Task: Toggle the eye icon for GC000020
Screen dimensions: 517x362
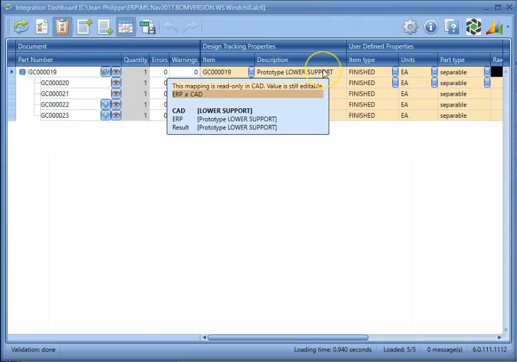Action: click(116, 82)
